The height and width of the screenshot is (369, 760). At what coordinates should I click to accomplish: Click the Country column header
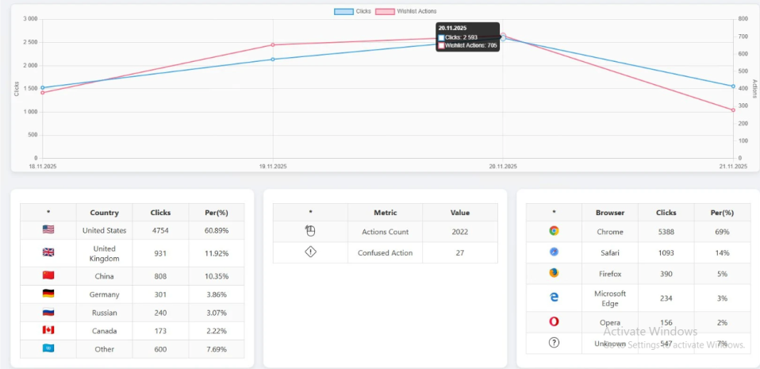point(104,213)
